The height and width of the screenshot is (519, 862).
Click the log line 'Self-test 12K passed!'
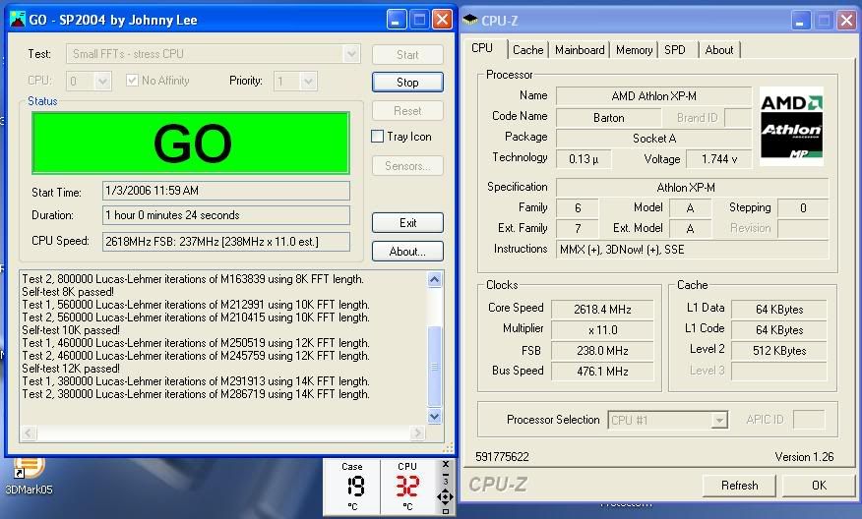tap(71, 369)
